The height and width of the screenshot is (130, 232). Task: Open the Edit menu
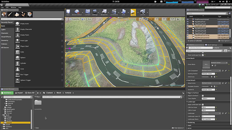(7, 7)
